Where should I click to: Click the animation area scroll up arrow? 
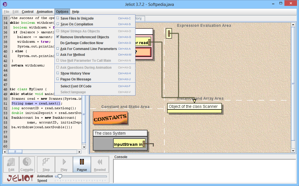(x=293, y=25)
